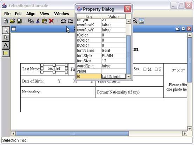The image size is (194, 145).
Task: Select the yellow rectangle tool
Action: pyautogui.click(x=6, y=53)
